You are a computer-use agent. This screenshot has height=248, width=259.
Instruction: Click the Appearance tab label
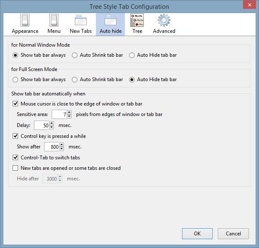coord(25,31)
